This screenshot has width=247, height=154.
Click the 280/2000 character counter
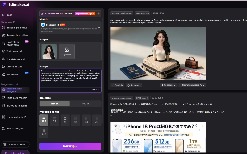(x=96, y=90)
